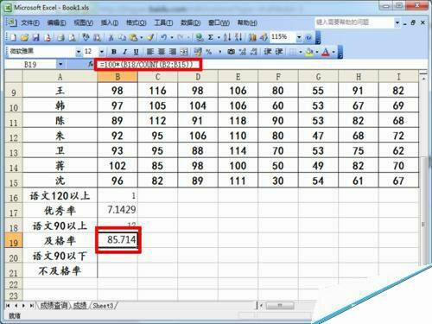Screen dimensions: 432x324
Task: Open the zoom 115% dropdown
Action: [299, 37]
